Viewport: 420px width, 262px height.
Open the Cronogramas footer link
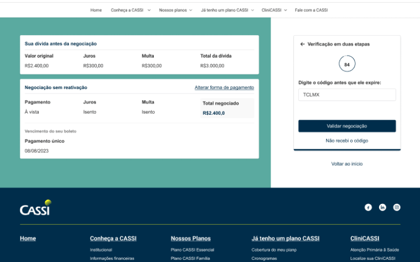tap(264, 258)
